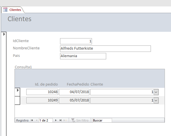
Task: Select main form record selector arrow
Action: 4,34
